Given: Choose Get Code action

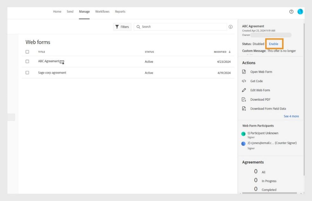Looking at the screenshot, I should tap(256, 81).
